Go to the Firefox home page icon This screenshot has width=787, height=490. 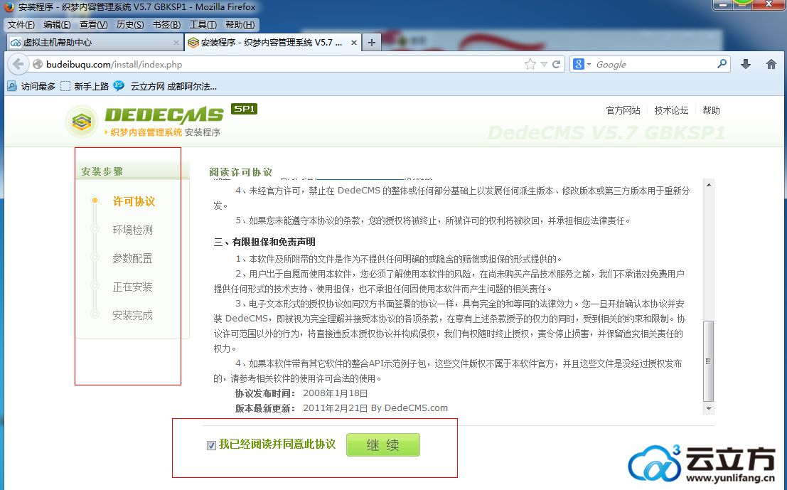click(771, 64)
